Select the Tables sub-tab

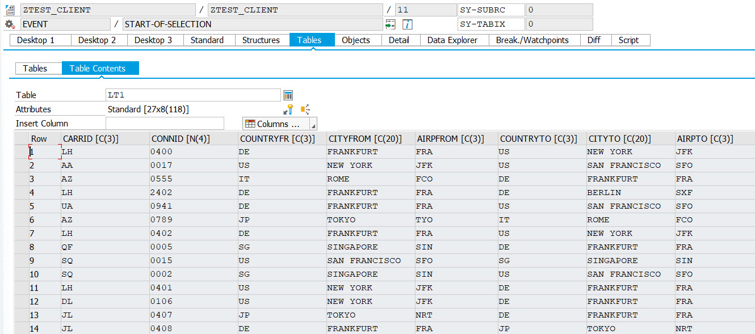[x=35, y=68]
